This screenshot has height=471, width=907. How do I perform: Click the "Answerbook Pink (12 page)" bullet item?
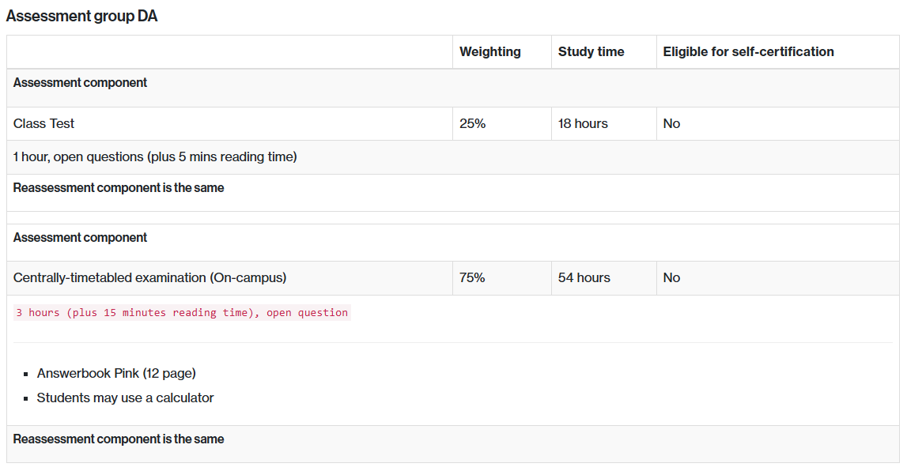pyautogui.click(x=116, y=373)
